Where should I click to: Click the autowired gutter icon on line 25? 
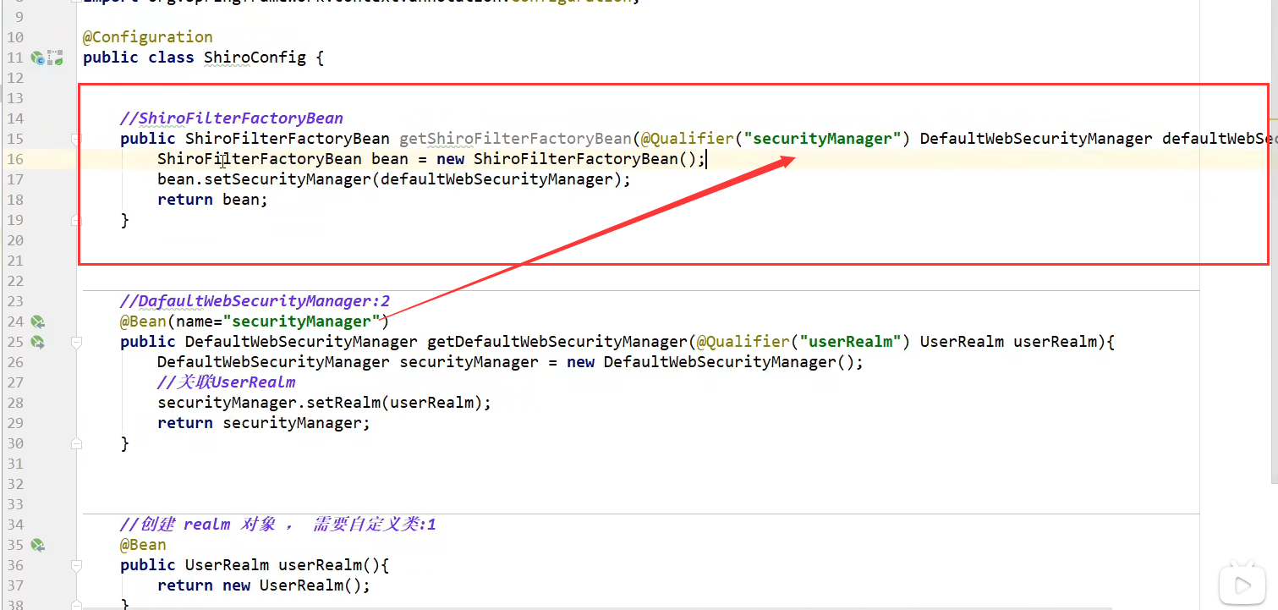(x=37, y=342)
